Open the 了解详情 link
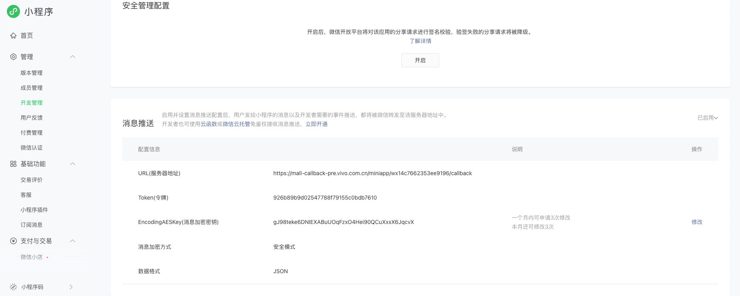This screenshot has height=296, width=740. [420, 41]
